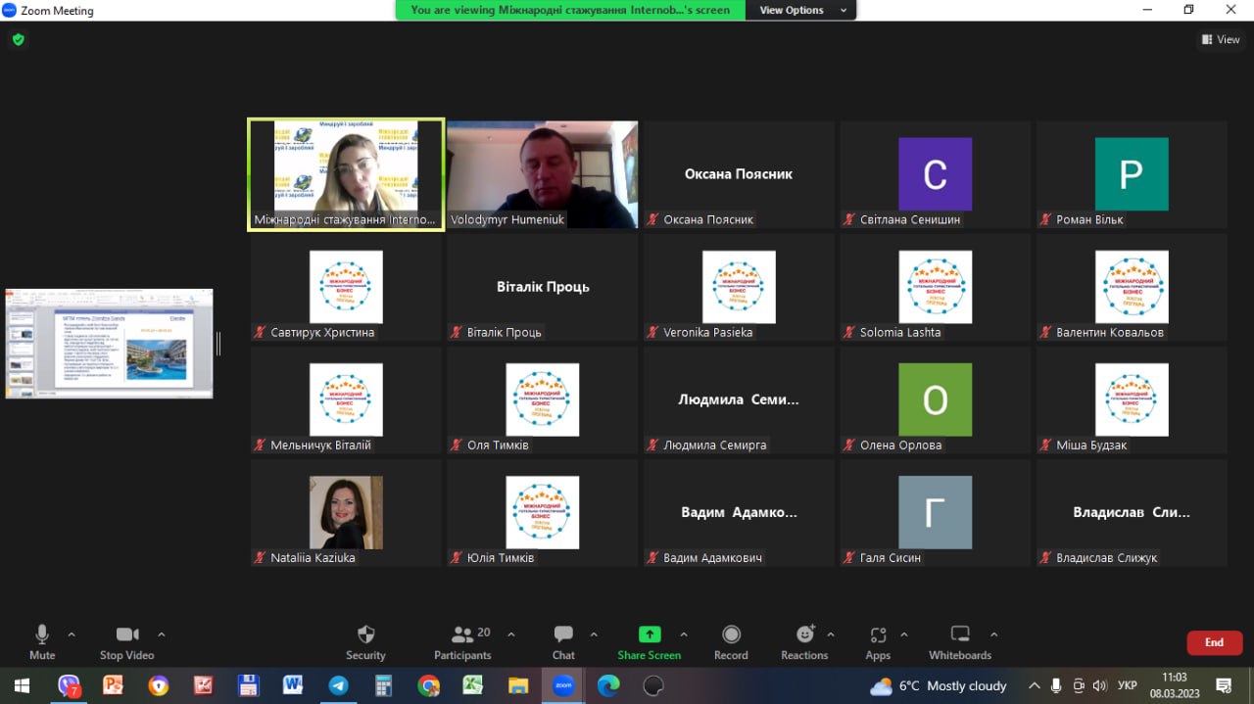Open the Whiteboards icon
Viewport: 1254px width, 704px height.
point(960,635)
